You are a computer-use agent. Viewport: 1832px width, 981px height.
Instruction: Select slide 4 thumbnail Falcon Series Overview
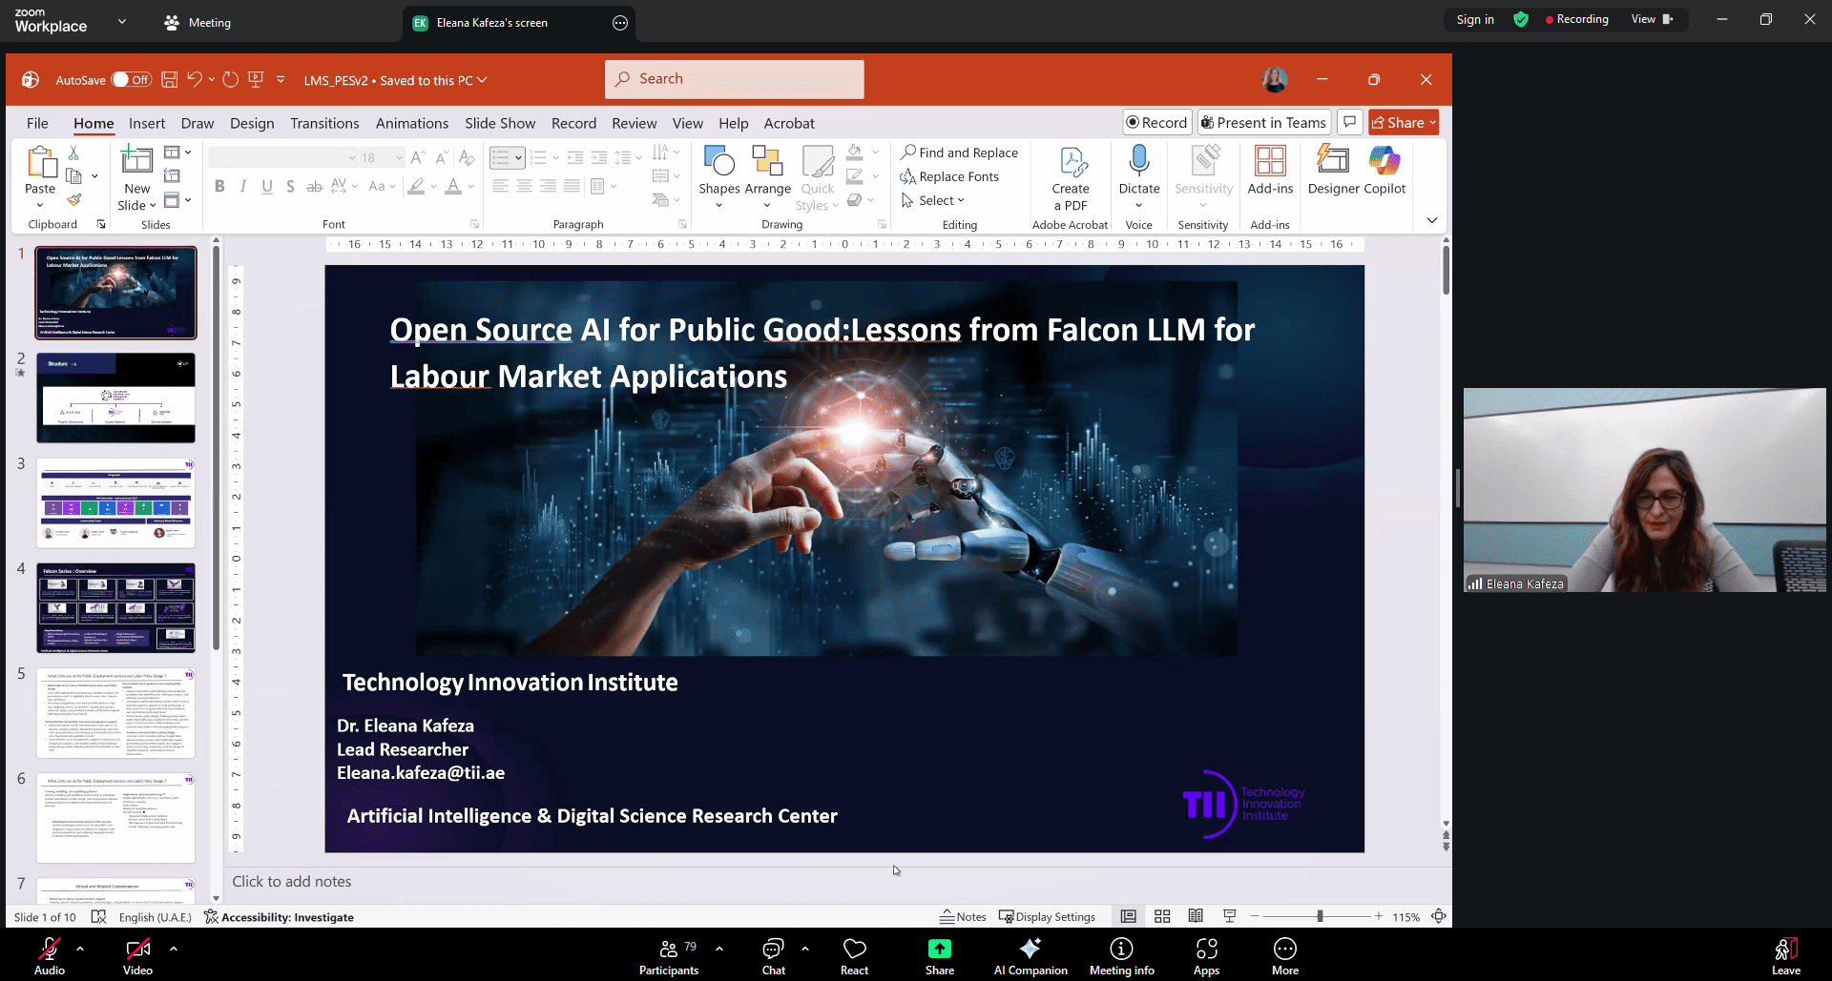tap(115, 607)
